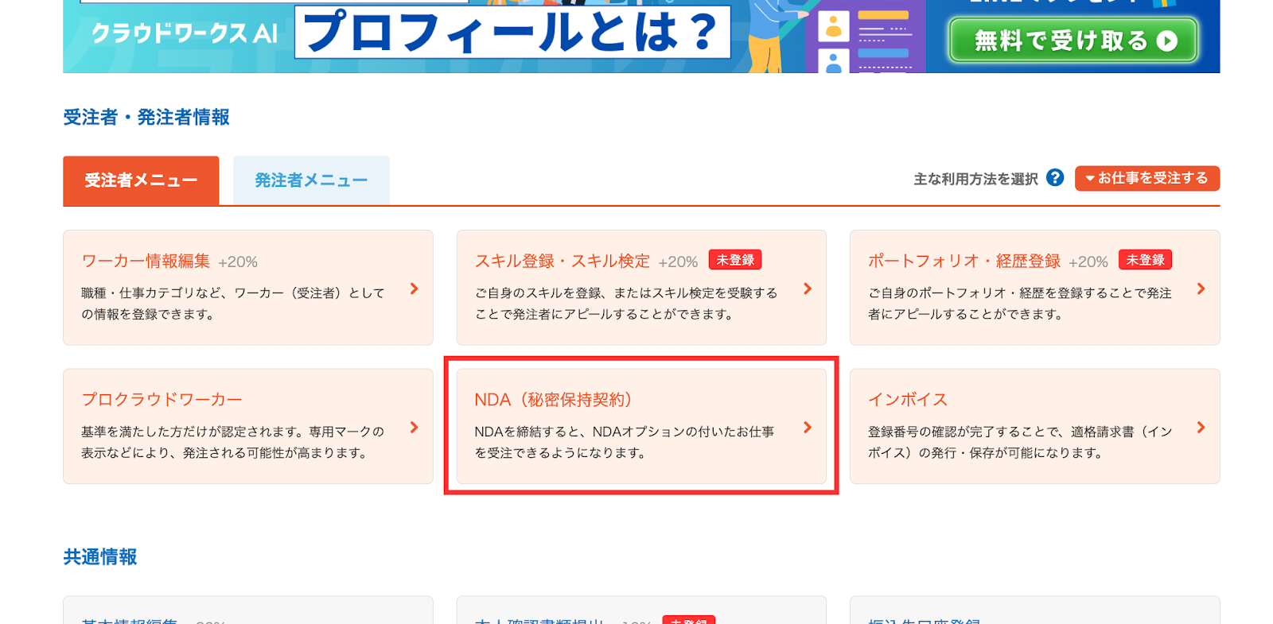
Task: Open the プロフィールとは？ banner title
Action: click(512, 32)
